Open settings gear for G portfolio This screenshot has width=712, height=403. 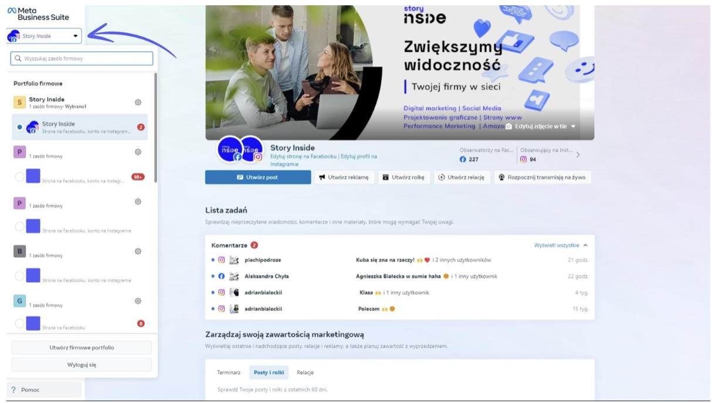point(138,301)
